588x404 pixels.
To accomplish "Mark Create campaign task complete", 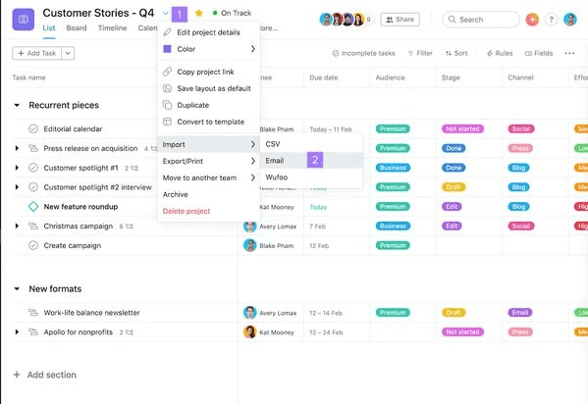I will point(33,245).
